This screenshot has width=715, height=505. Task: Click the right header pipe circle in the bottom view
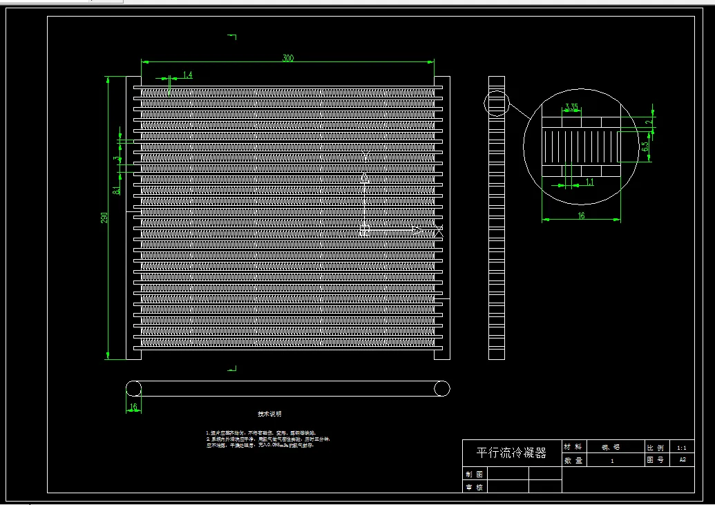click(442, 389)
